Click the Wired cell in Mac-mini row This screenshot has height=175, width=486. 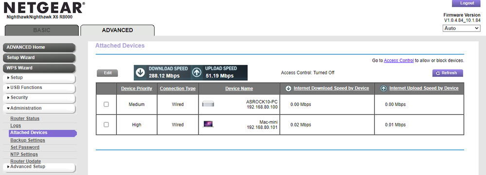tap(178, 124)
